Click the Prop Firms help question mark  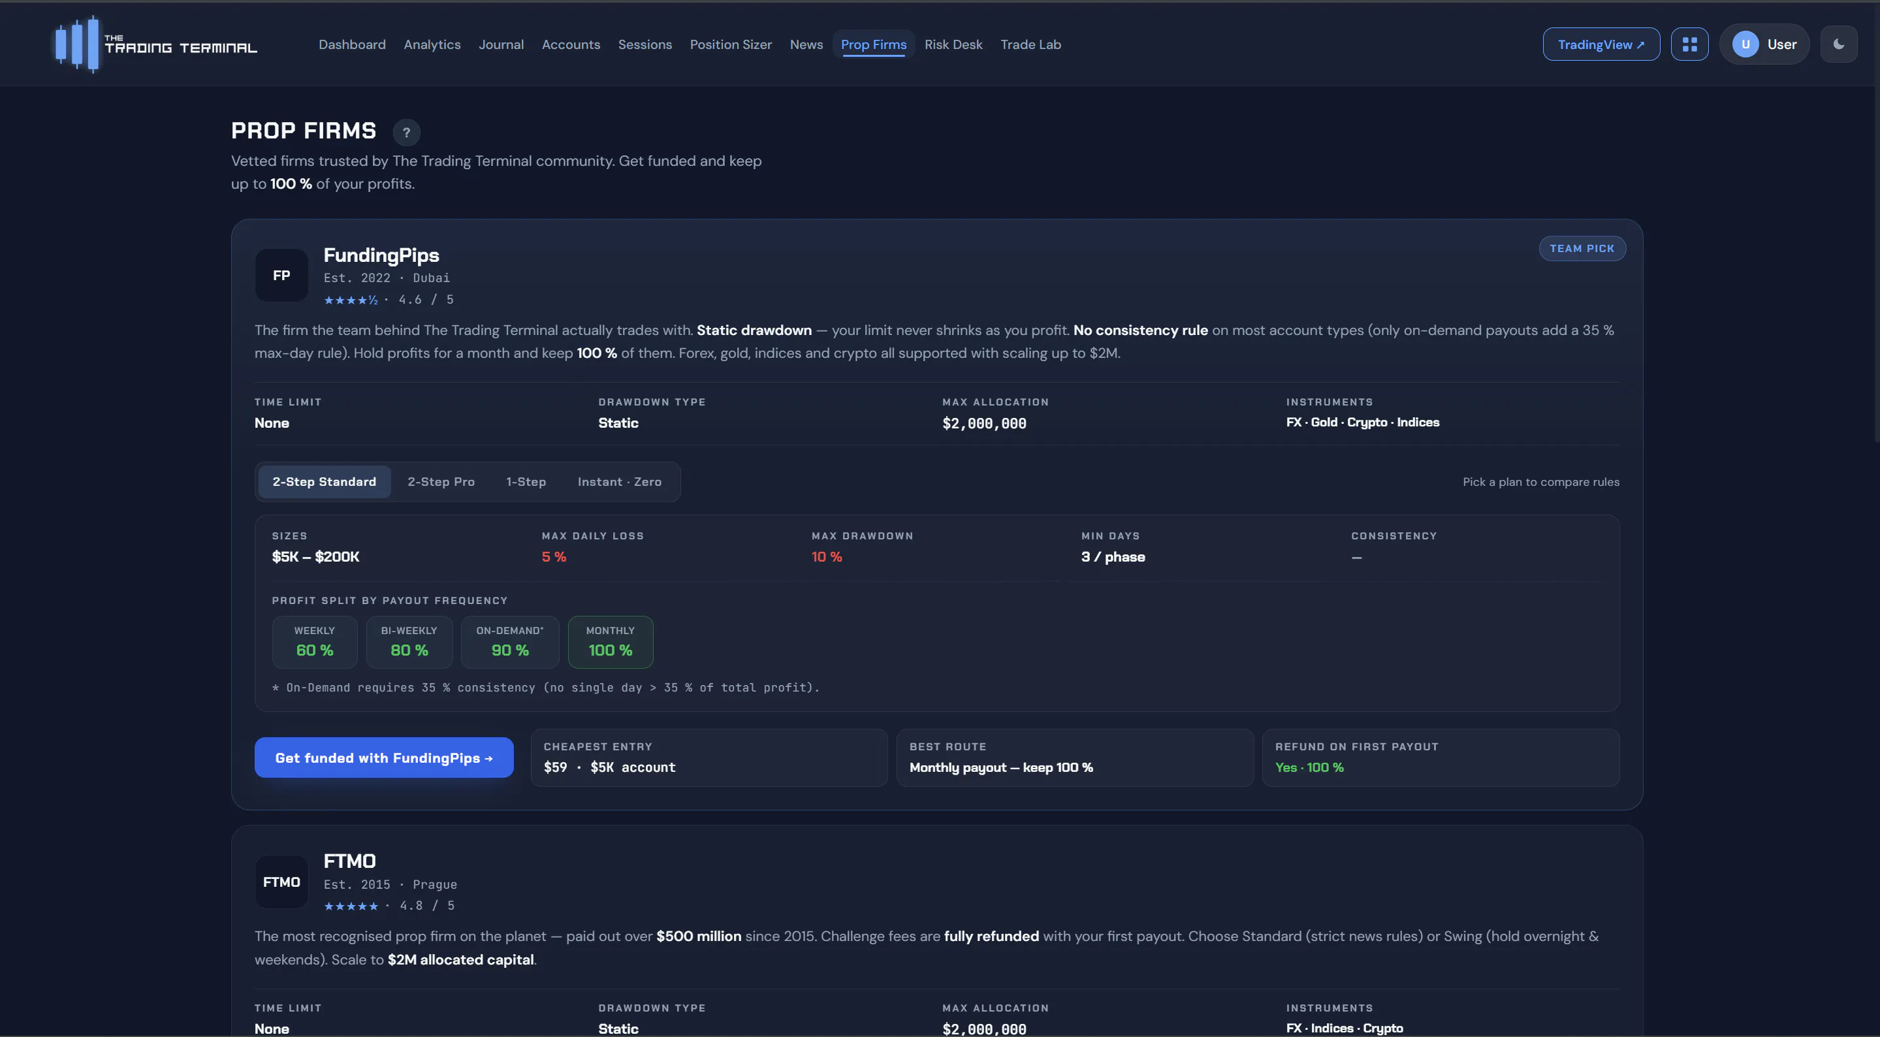click(407, 132)
